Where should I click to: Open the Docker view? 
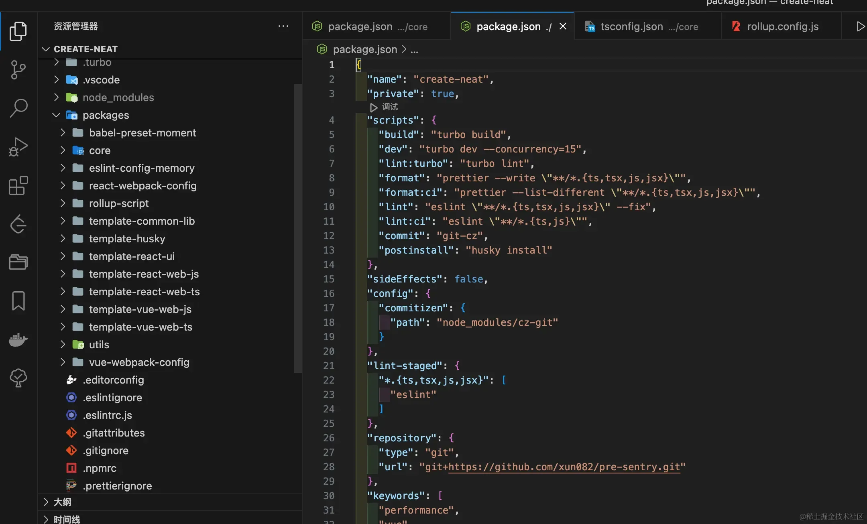click(18, 339)
